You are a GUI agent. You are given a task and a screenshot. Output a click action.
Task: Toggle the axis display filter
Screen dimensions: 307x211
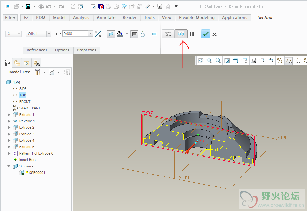point(298,61)
